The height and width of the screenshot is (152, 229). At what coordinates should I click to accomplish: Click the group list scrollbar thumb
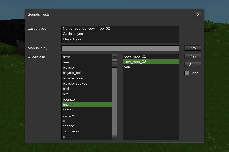[114, 64]
